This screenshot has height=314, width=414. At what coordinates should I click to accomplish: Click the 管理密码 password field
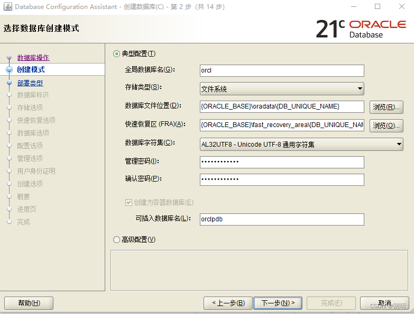point(282,162)
